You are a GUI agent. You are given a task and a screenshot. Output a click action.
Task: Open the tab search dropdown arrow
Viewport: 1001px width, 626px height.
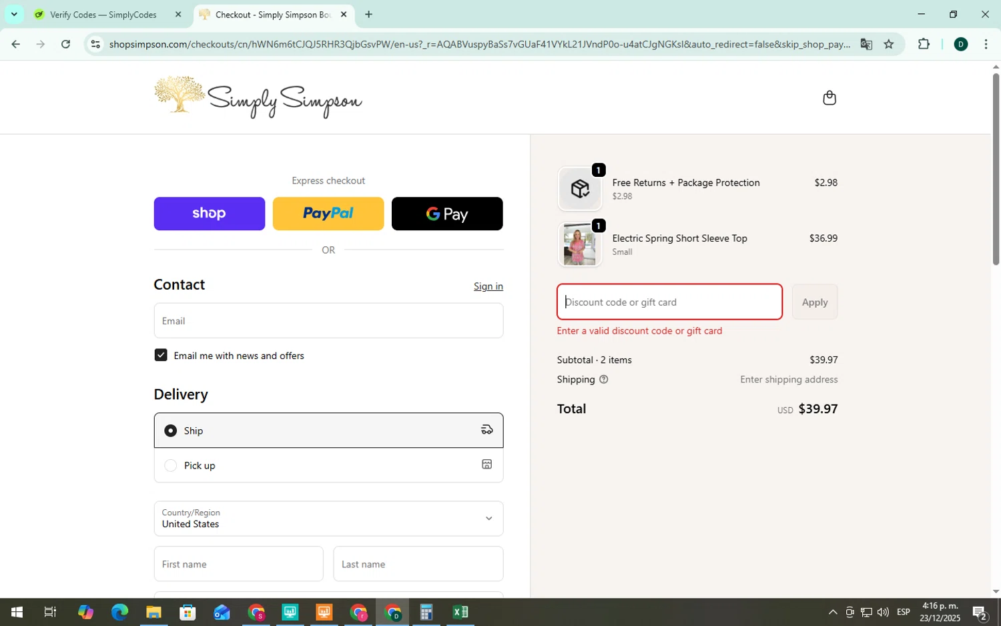click(x=14, y=14)
